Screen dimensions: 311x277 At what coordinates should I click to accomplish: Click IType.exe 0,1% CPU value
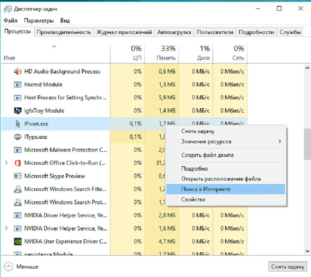click(x=136, y=137)
